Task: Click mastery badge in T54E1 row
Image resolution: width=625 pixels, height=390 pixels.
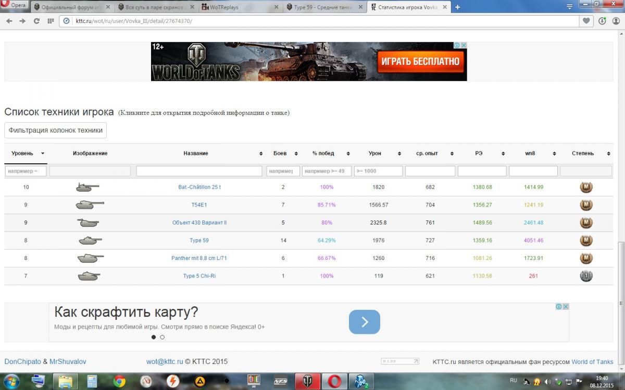Action: click(586, 205)
